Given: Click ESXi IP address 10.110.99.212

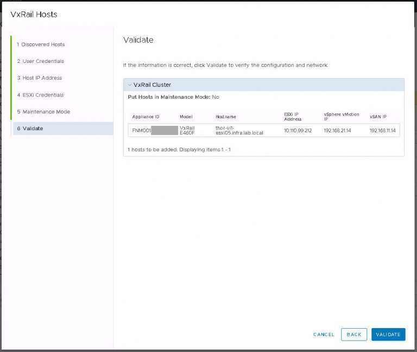Looking at the screenshot, I should pyautogui.click(x=298, y=130).
